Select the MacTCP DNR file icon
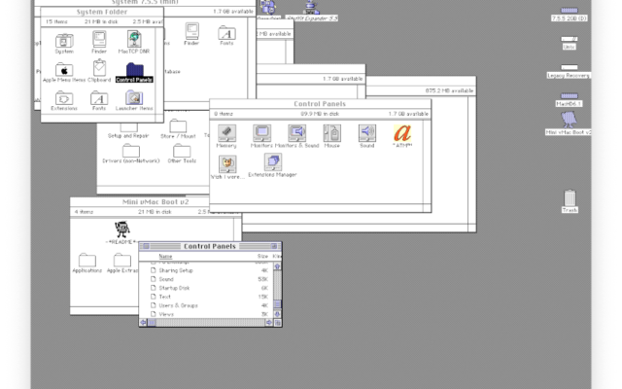 point(134,39)
